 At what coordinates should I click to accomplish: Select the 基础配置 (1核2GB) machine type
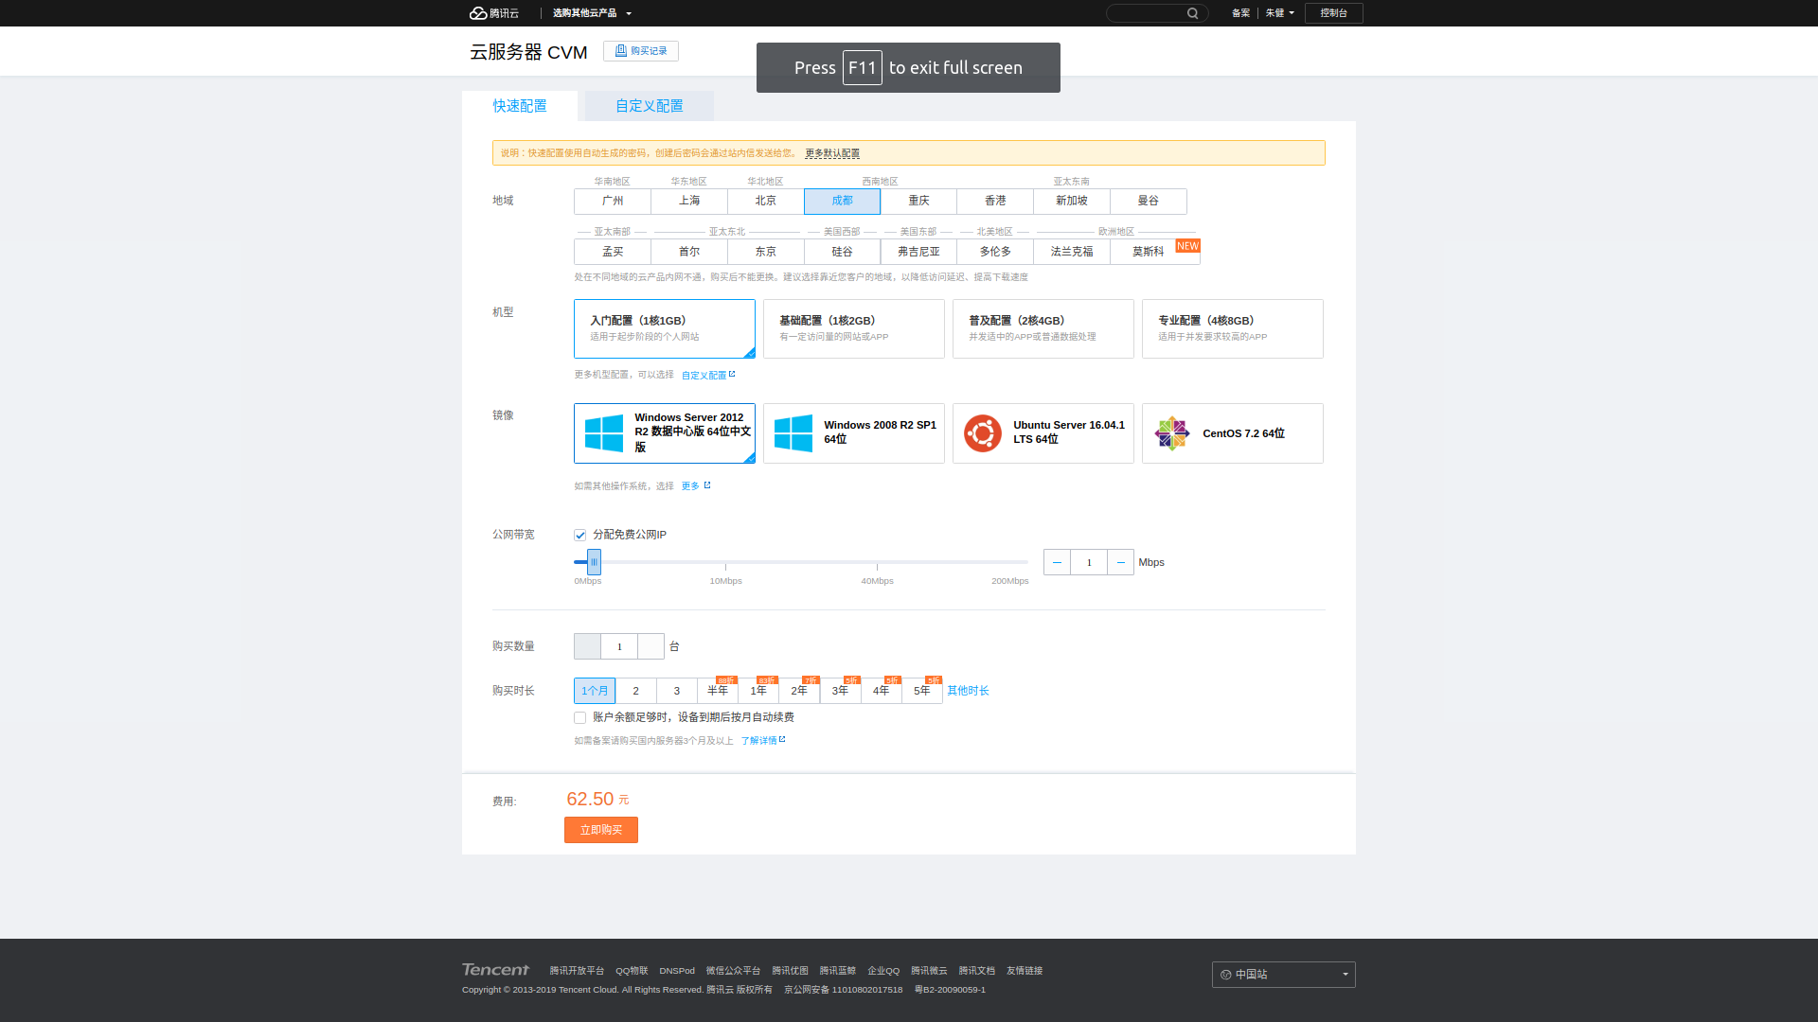coord(854,328)
